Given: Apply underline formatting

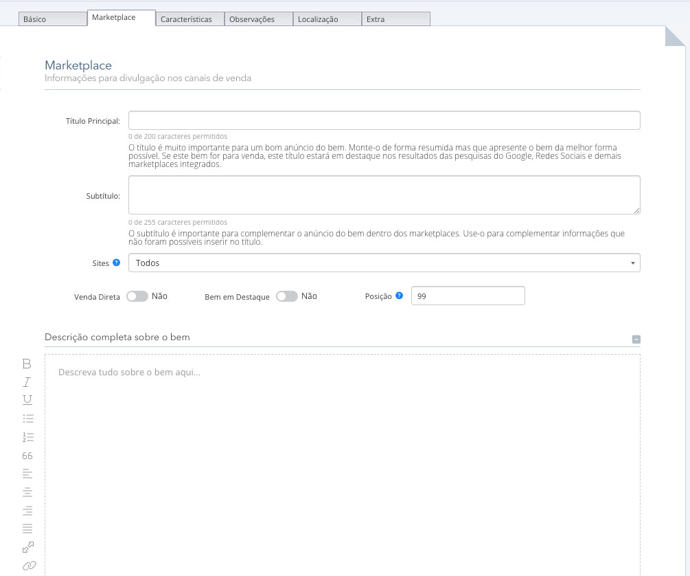Looking at the screenshot, I should 27,399.
